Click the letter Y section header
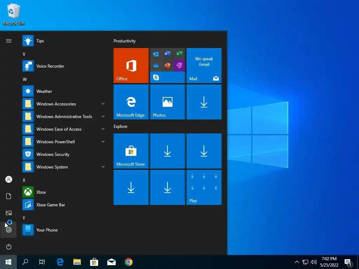Viewport: 359px width, 269px height. pos(24,218)
